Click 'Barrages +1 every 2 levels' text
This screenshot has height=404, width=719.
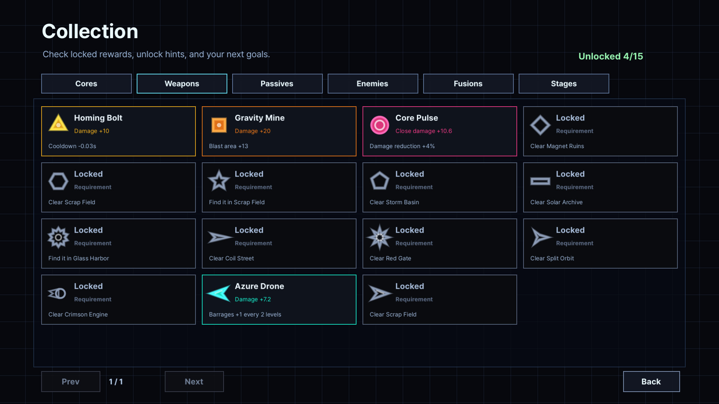click(x=245, y=315)
